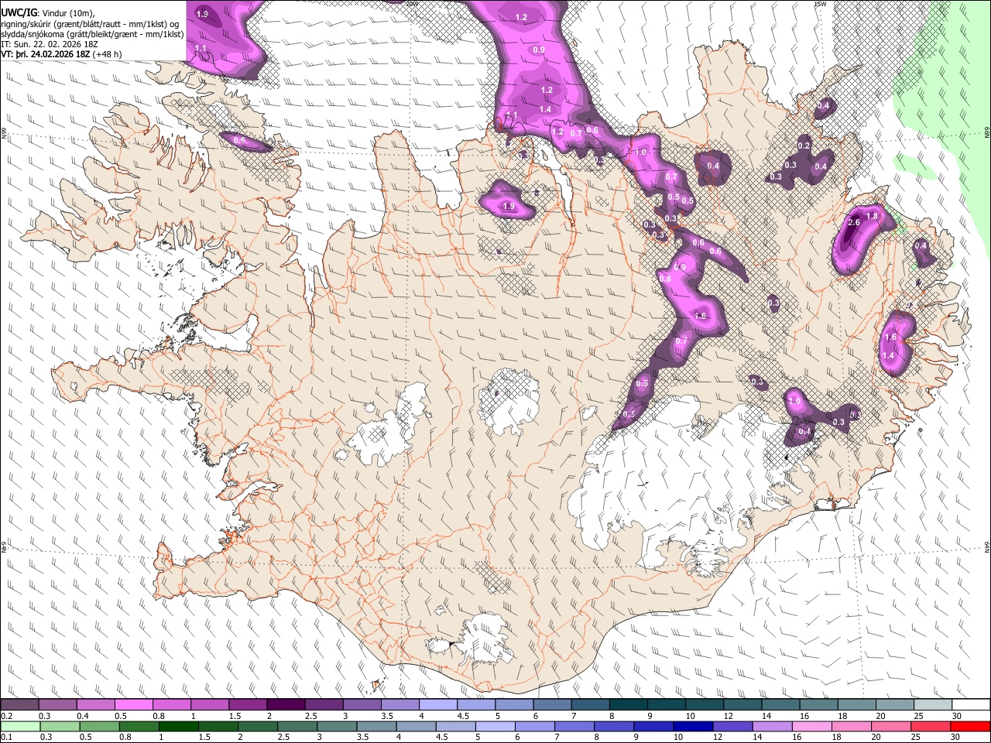Pick the deep navy blue swatch starting at 10
The height and width of the screenshot is (743, 991).
(693, 726)
